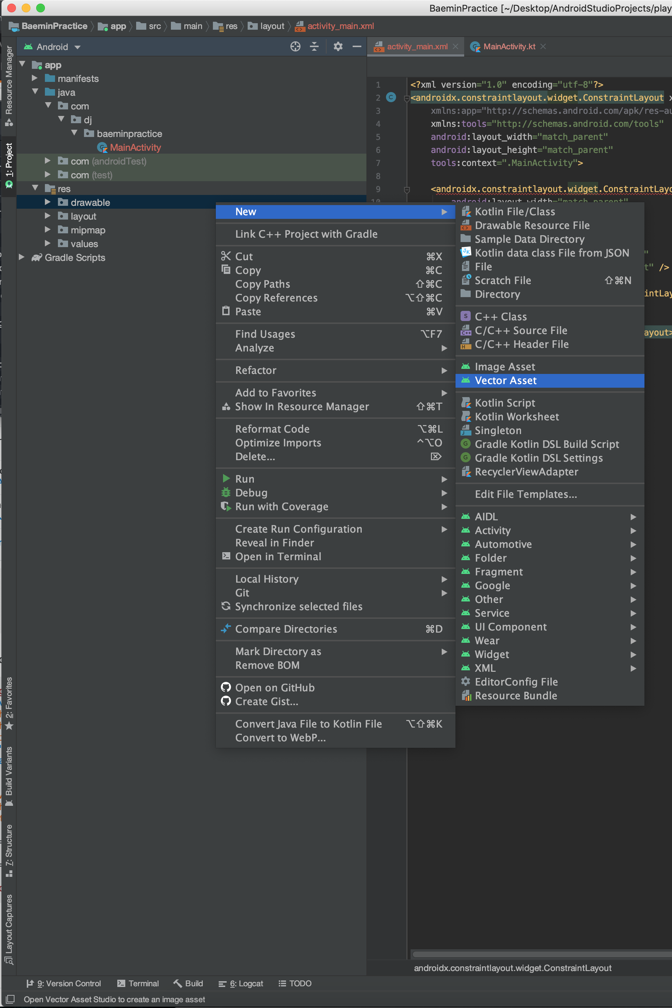Select Scratch File entry
672x1008 pixels.
click(550, 280)
